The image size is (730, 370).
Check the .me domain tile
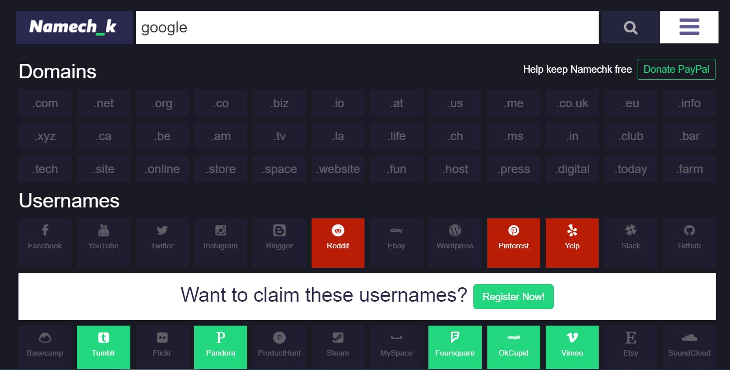click(x=514, y=103)
